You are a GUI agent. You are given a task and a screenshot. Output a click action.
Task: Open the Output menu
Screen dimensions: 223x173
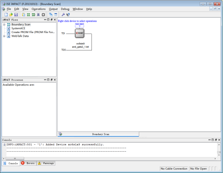pos(53,9)
